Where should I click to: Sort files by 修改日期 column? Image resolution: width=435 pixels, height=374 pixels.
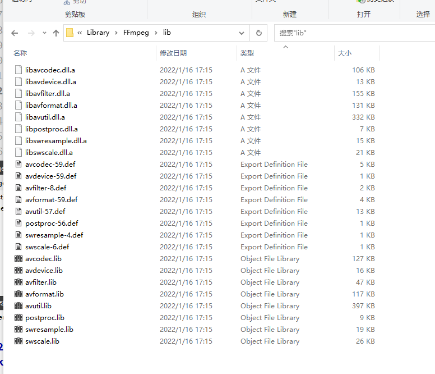click(x=173, y=53)
